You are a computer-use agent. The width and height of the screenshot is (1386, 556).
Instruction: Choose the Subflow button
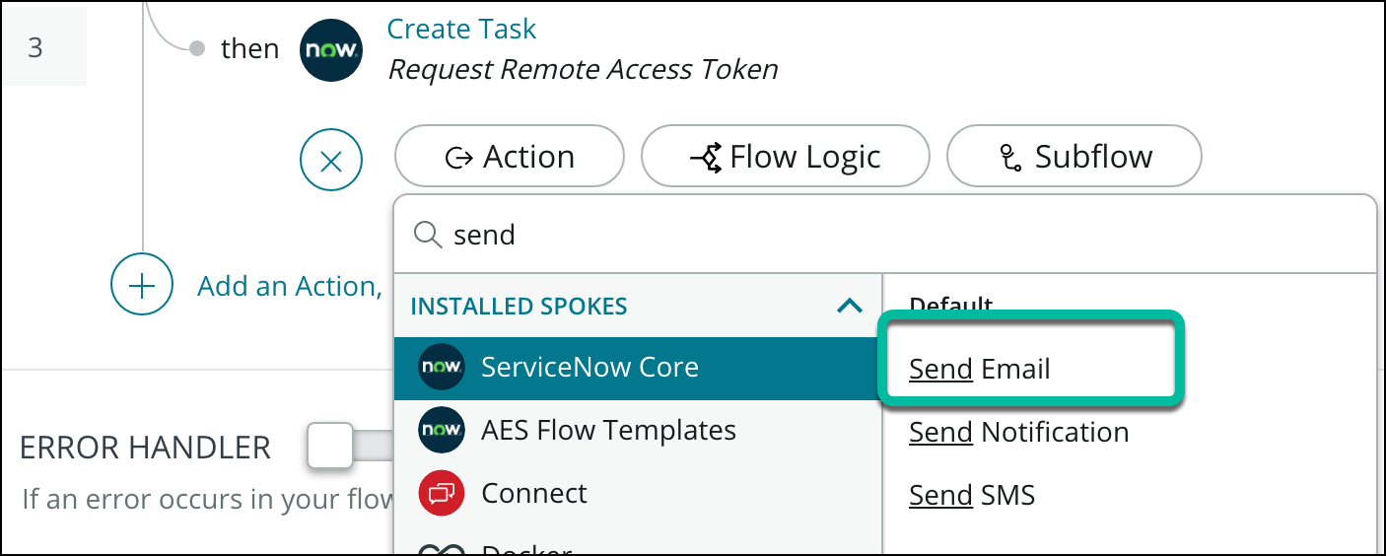click(1074, 157)
